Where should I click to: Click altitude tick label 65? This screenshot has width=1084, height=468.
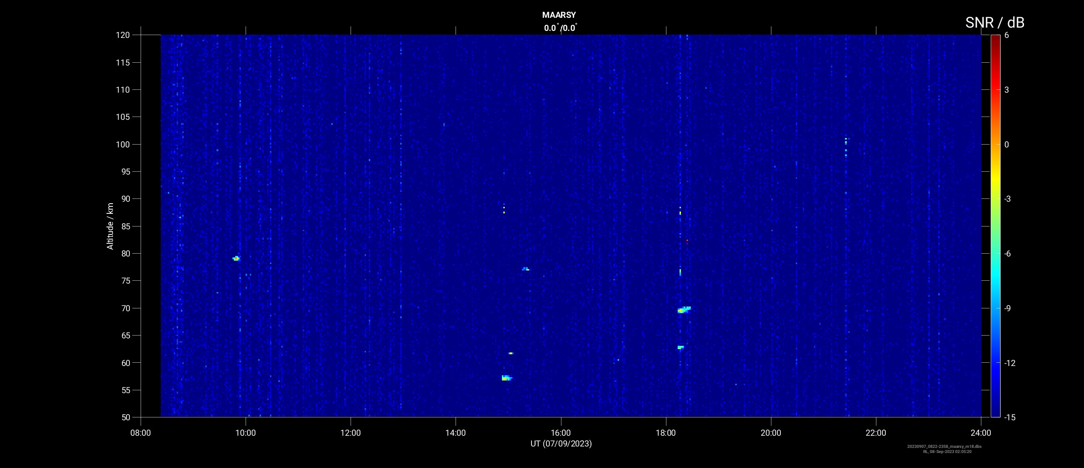click(x=125, y=336)
